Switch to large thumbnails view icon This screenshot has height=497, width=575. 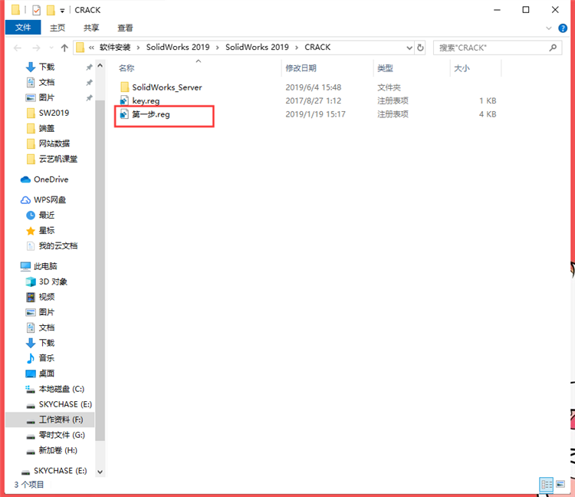(x=560, y=485)
